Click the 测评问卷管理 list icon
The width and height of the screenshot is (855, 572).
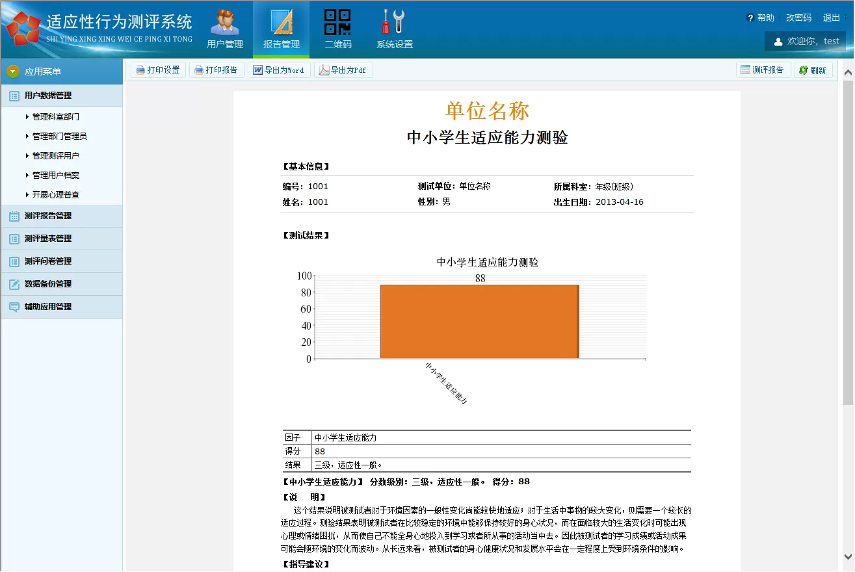pyautogui.click(x=14, y=261)
